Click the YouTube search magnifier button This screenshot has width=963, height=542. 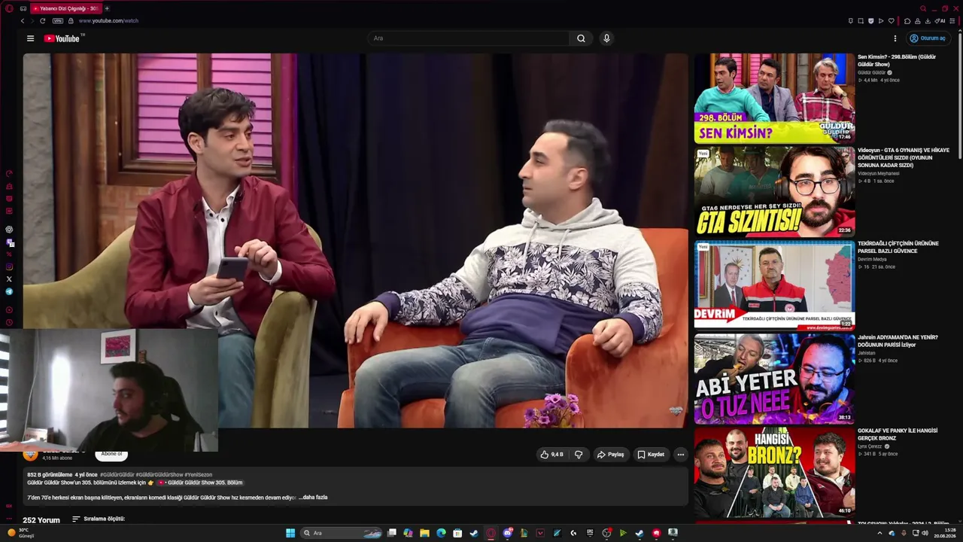581,38
